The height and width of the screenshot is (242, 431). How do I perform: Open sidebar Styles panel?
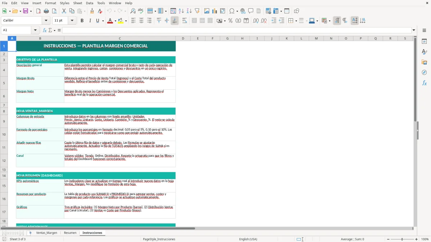[424, 52]
